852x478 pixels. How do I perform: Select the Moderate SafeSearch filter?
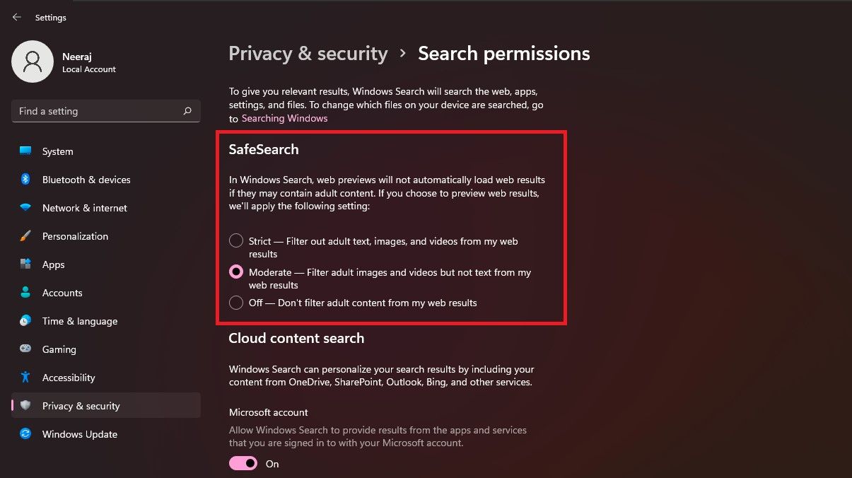point(235,272)
